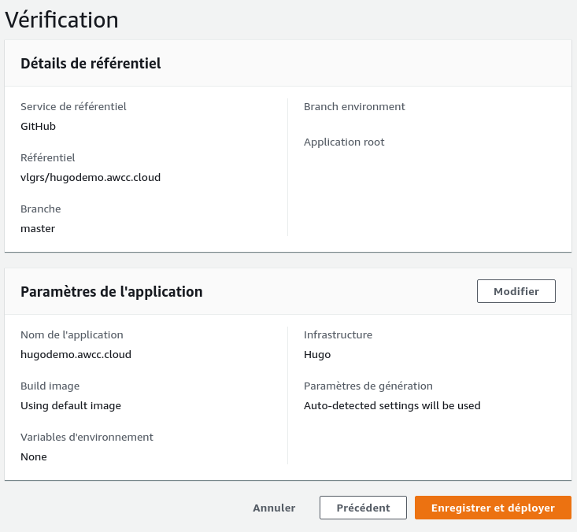
Task: Click the Service de référentiel label
Action: tap(73, 106)
